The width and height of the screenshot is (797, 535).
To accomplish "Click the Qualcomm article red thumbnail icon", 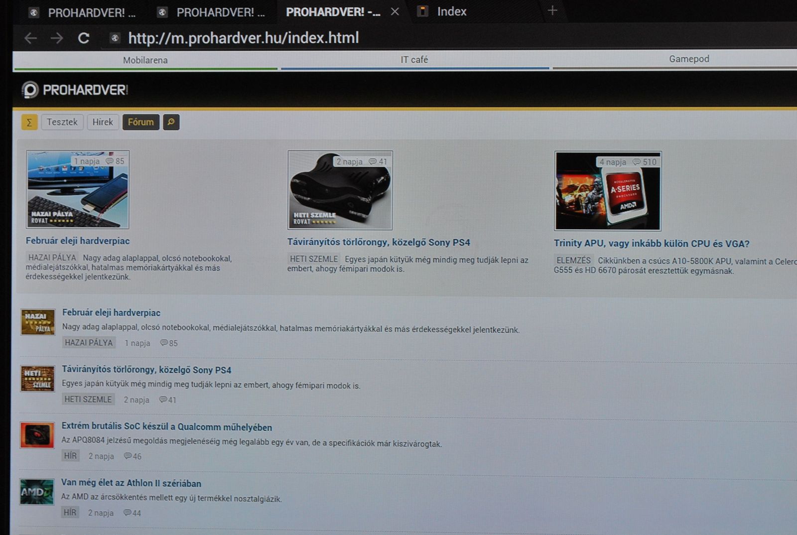I will tap(37, 435).
